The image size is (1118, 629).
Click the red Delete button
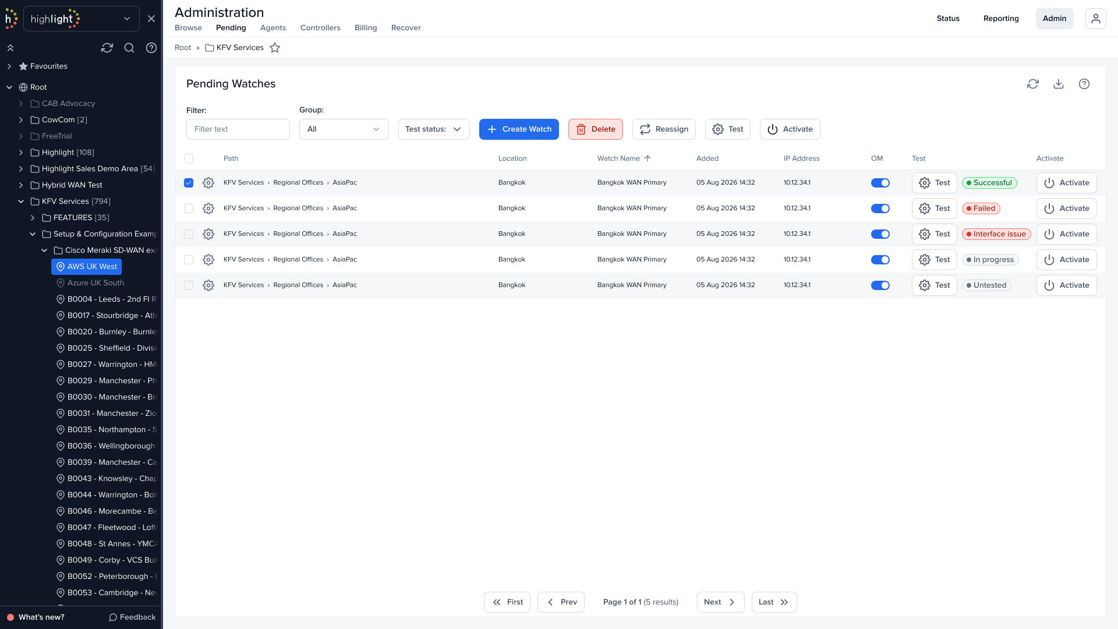click(x=596, y=129)
